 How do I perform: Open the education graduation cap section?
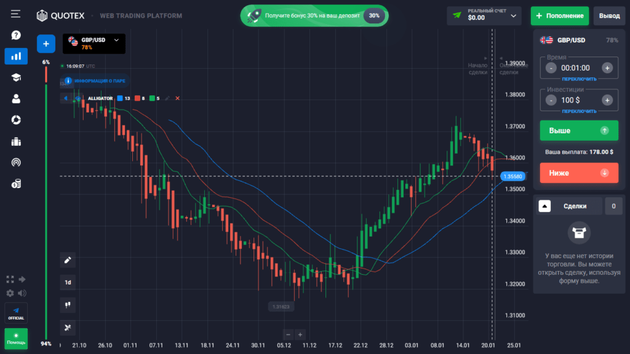pyautogui.click(x=16, y=77)
